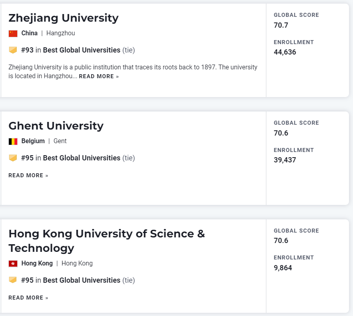Screen dimensions: 353x316
Task: Click Best Global Universities link for HKUST
Action: [81, 280]
